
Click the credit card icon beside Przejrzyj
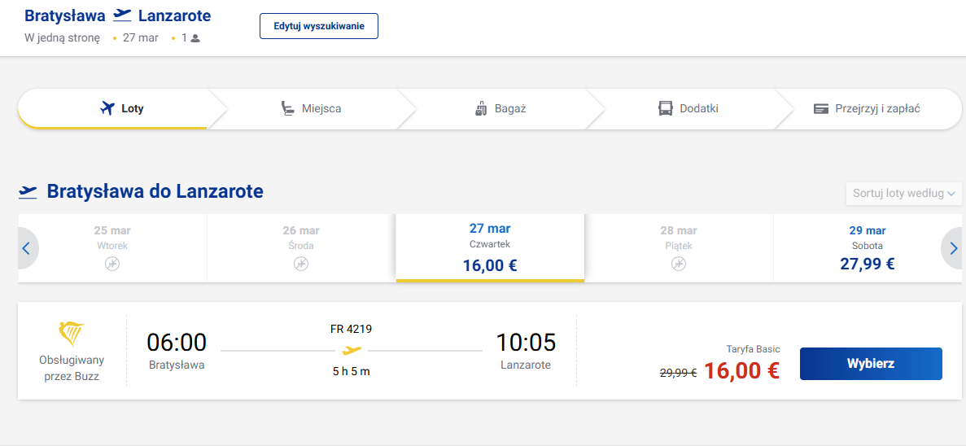pyautogui.click(x=820, y=109)
